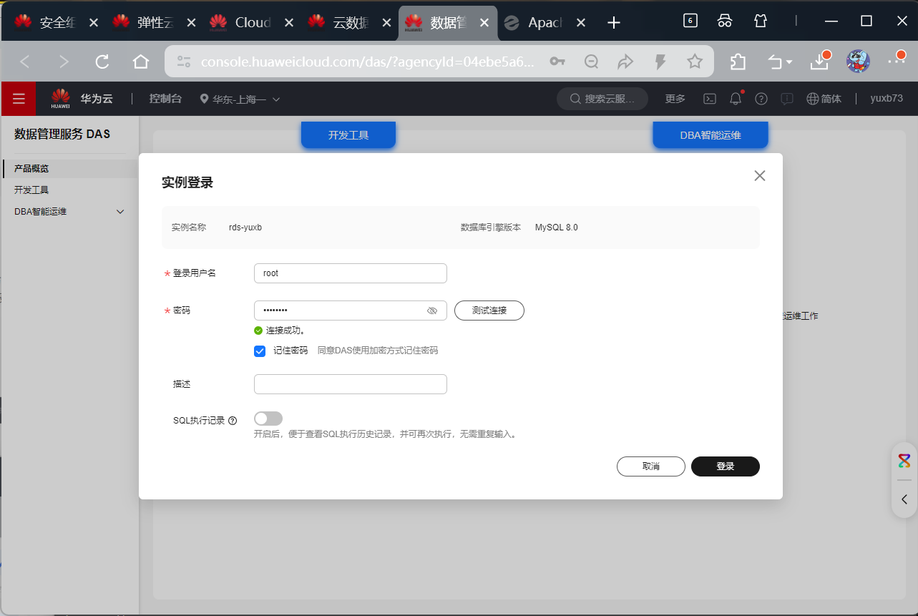Reload the browser page
This screenshot has height=616, width=918.
[102, 62]
